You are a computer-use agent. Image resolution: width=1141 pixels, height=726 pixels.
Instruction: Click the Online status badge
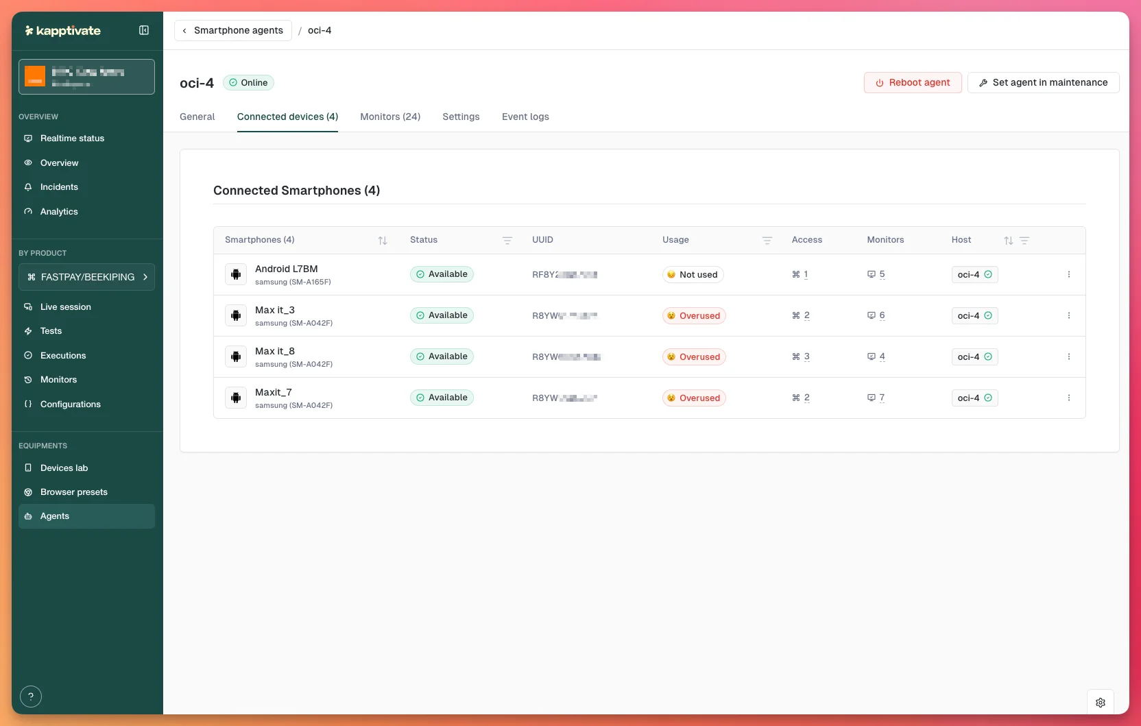[x=248, y=83]
